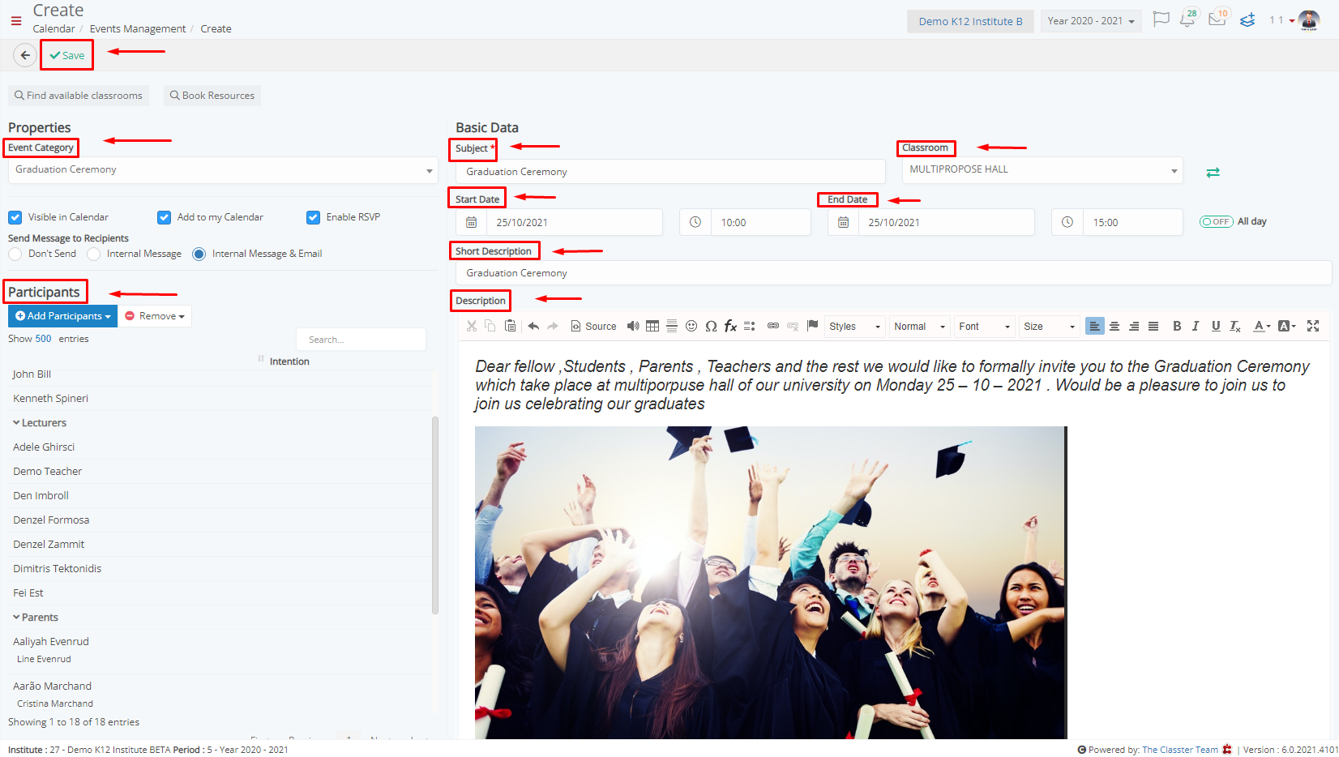The height and width of the screenshot is (757, 1339).
Task: Open the background color picker
Action: (1286, 326)
